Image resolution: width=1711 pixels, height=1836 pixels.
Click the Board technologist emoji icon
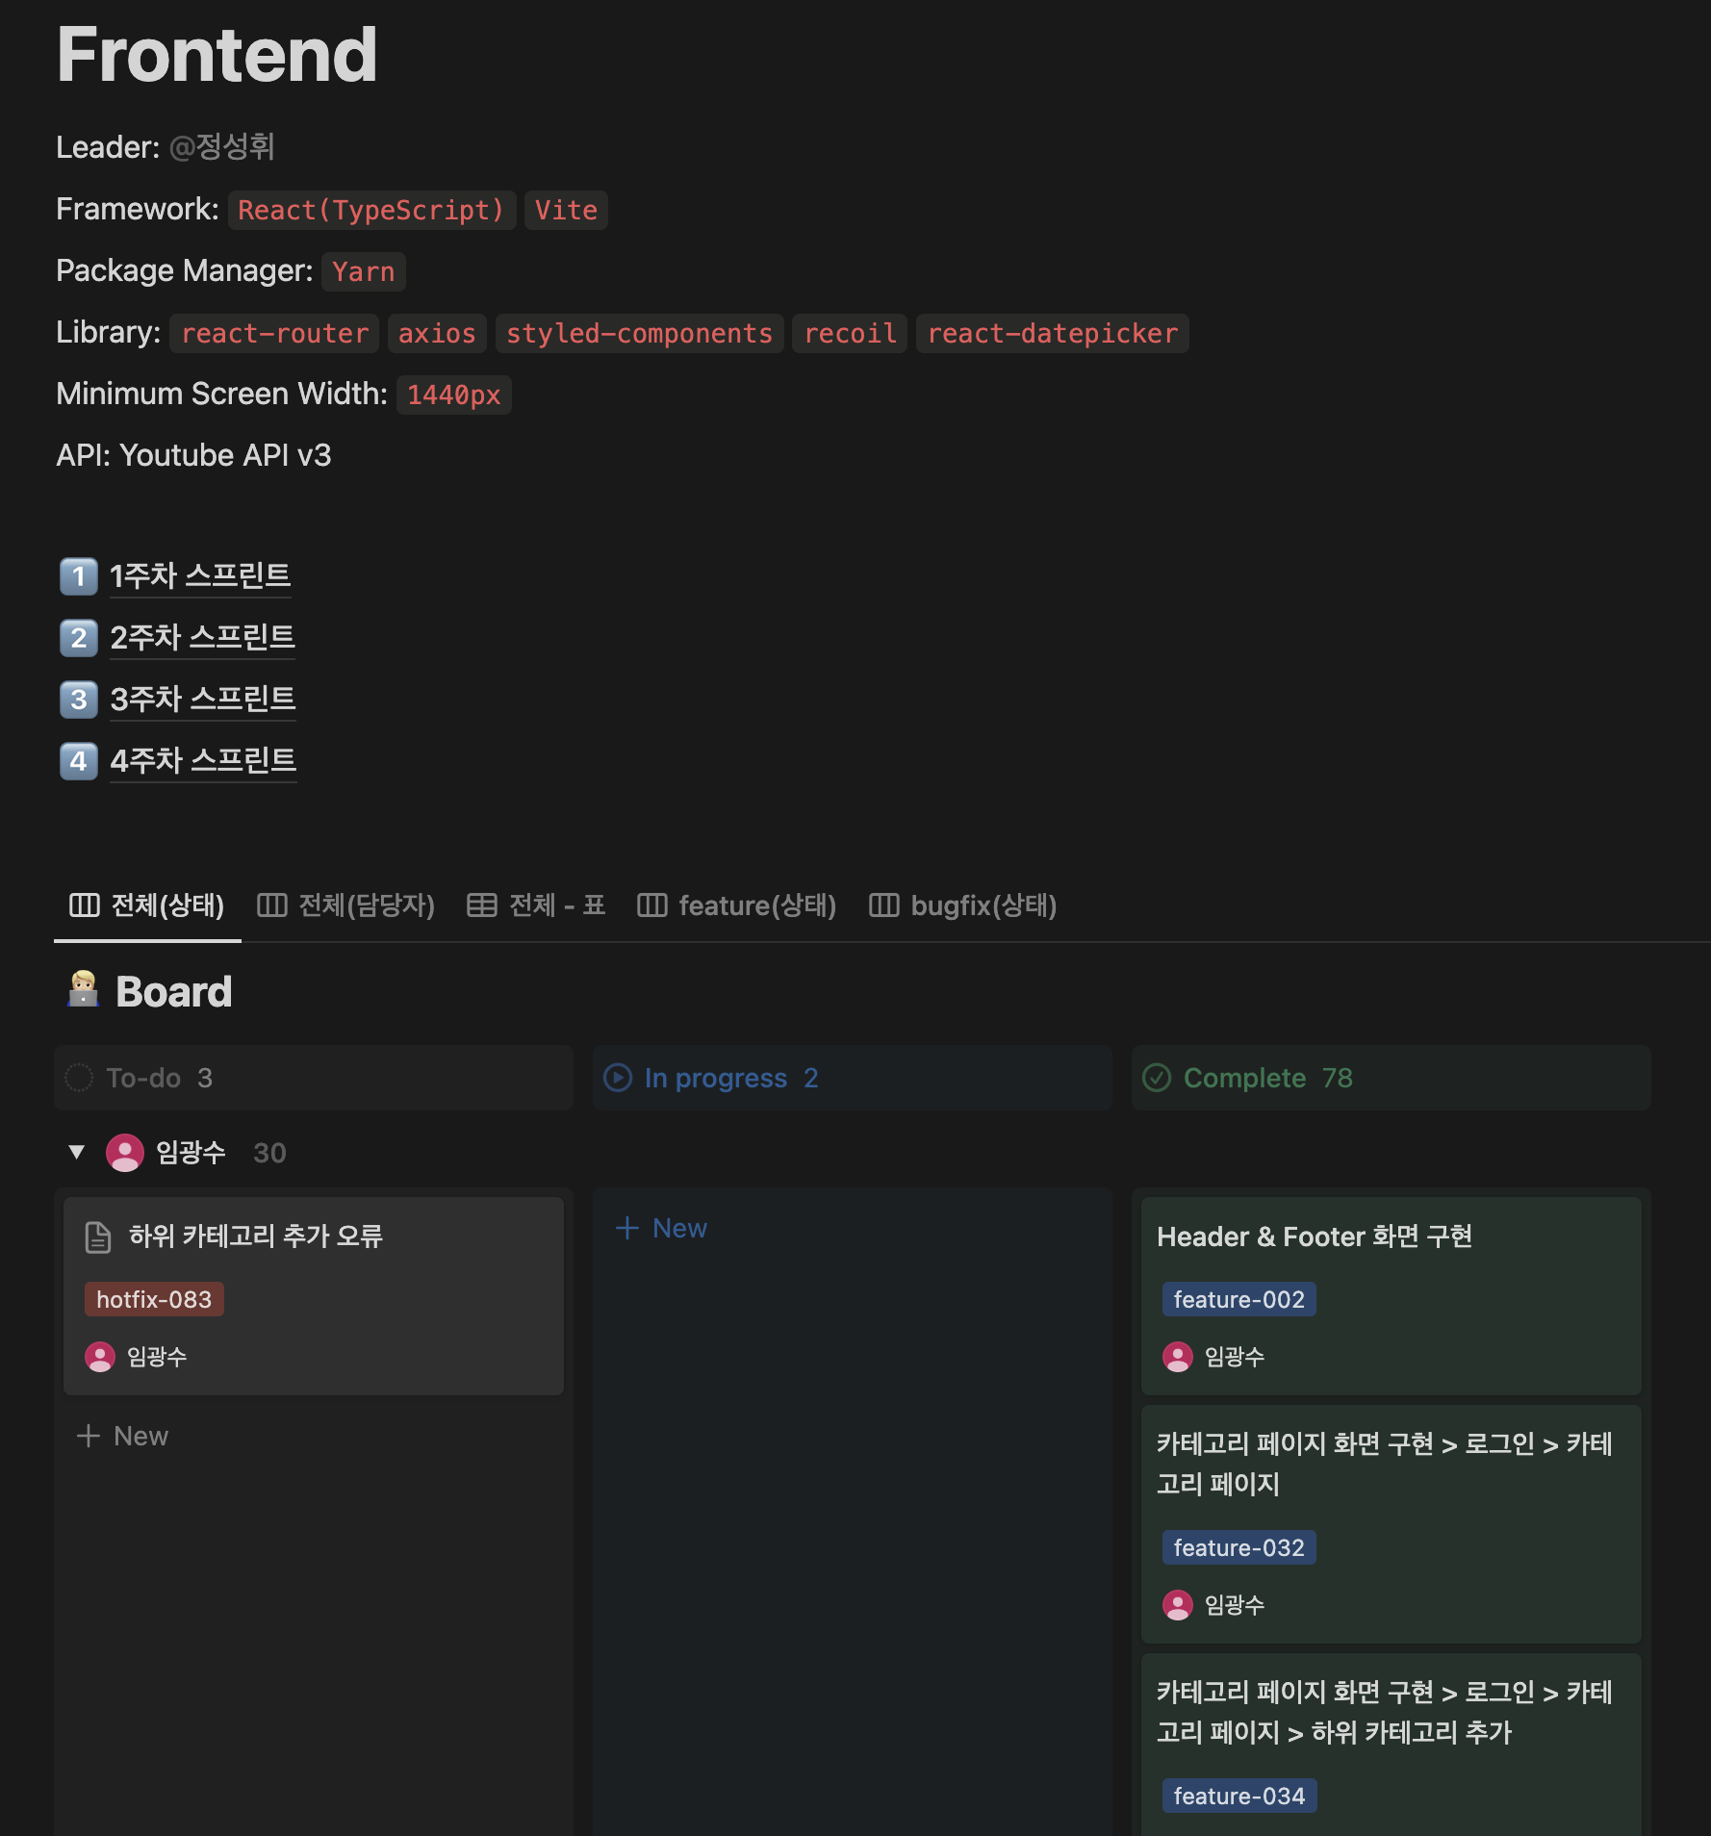pyautogui.click(x=83, y=990)
